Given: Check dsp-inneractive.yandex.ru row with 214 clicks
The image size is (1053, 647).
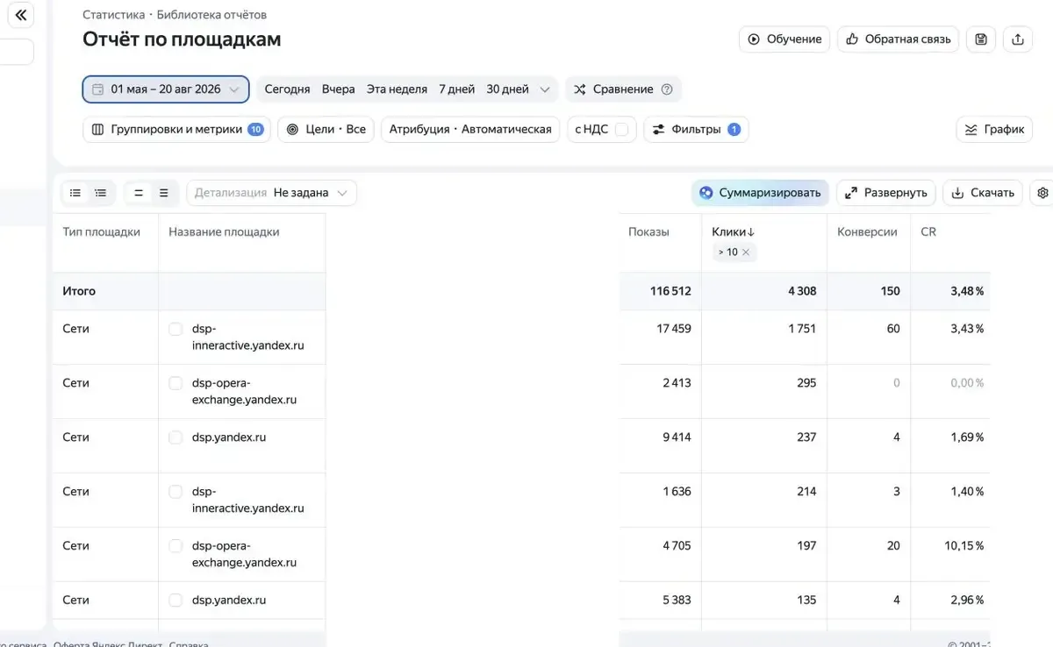Looking at the screenshot, I should [x=175, y=492].
